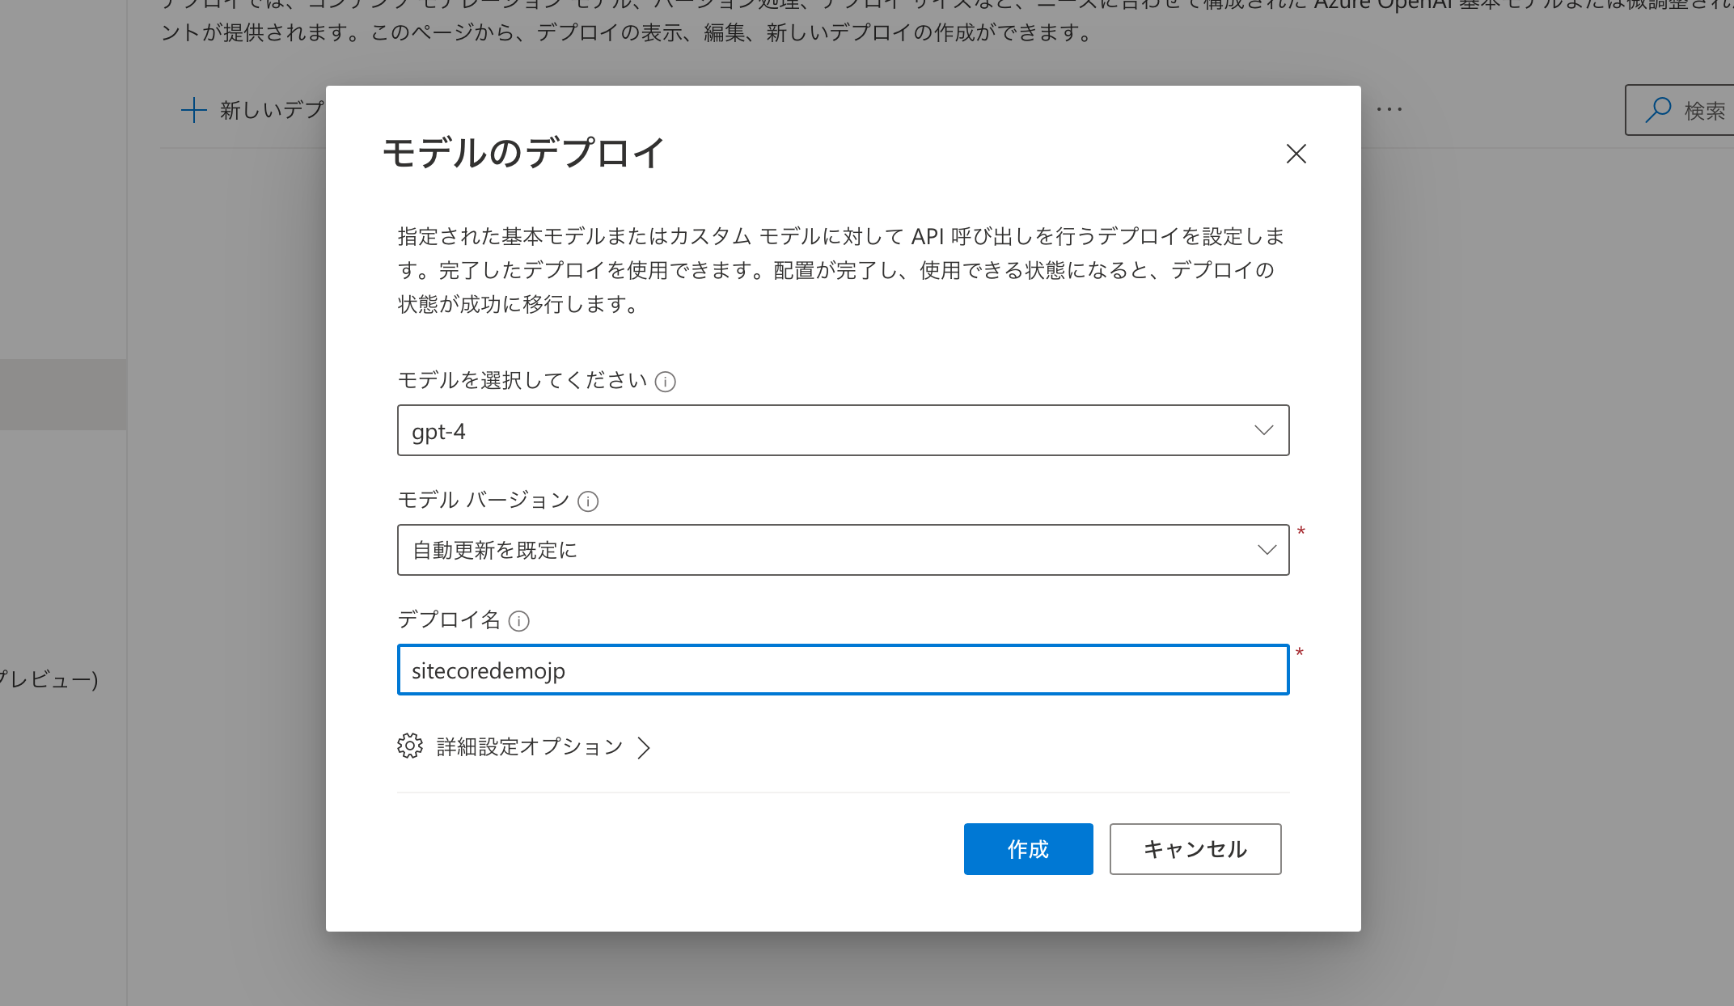Click the 検索 search box in background
The image size is (1734, 1006).
tap(1679, 110)
